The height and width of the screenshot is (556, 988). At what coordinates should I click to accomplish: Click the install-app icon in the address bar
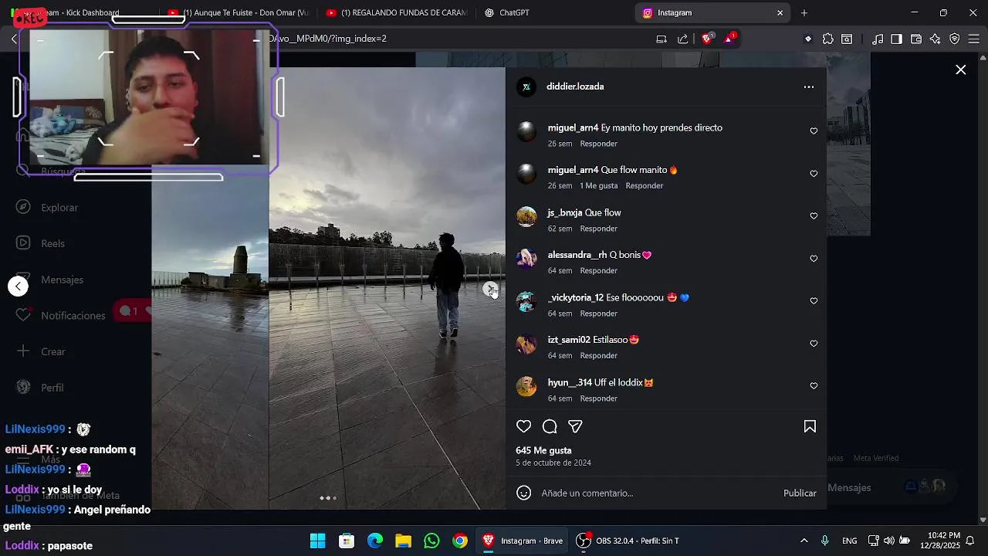pos(661,39)
